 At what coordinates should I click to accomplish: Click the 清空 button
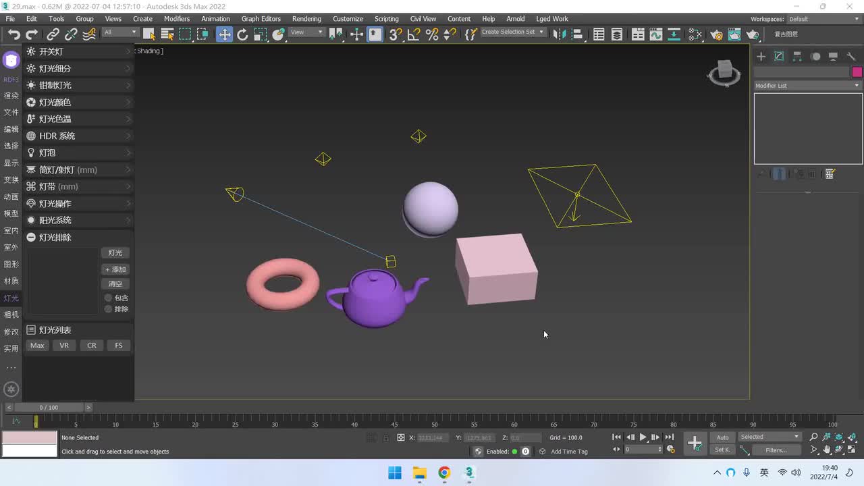coord(115,283)
